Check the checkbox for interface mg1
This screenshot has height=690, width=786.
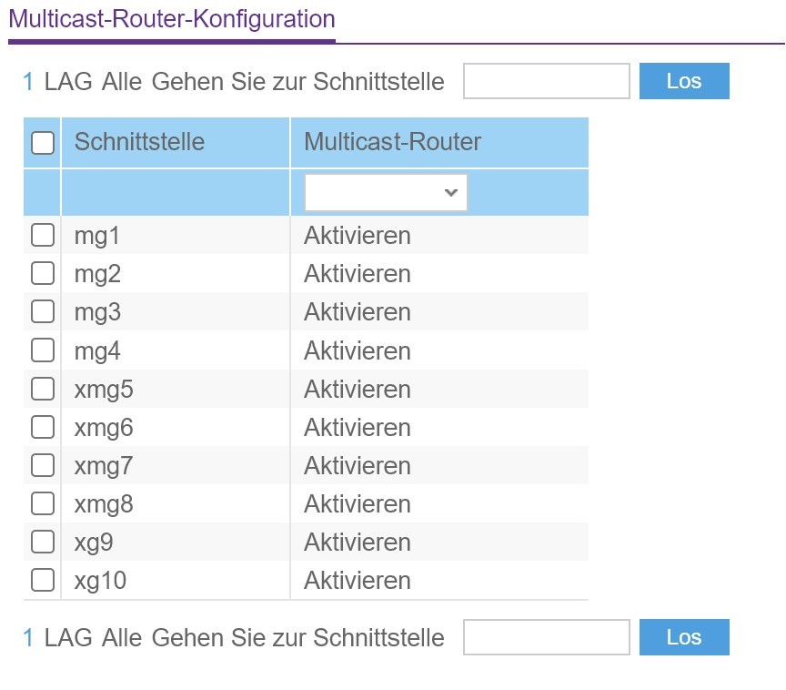42,235
